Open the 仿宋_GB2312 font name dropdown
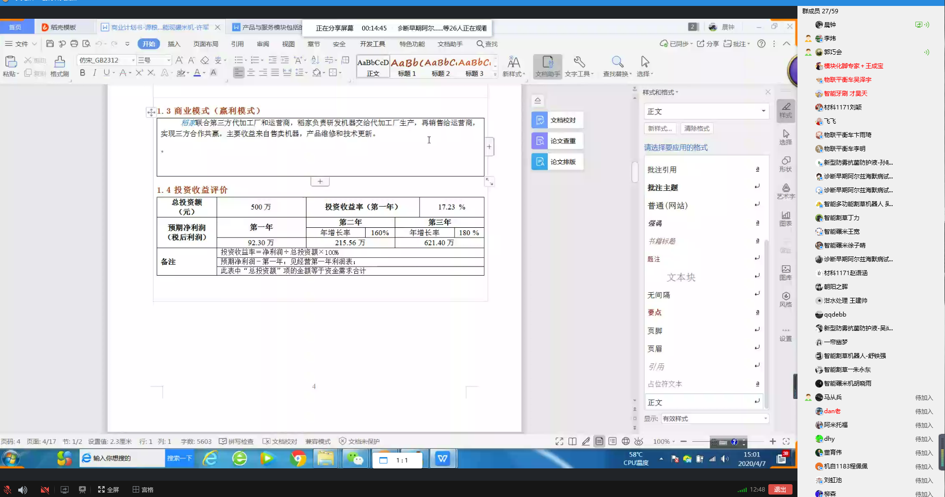The width and height of the screenshot is (945, 497). (133, 60)
